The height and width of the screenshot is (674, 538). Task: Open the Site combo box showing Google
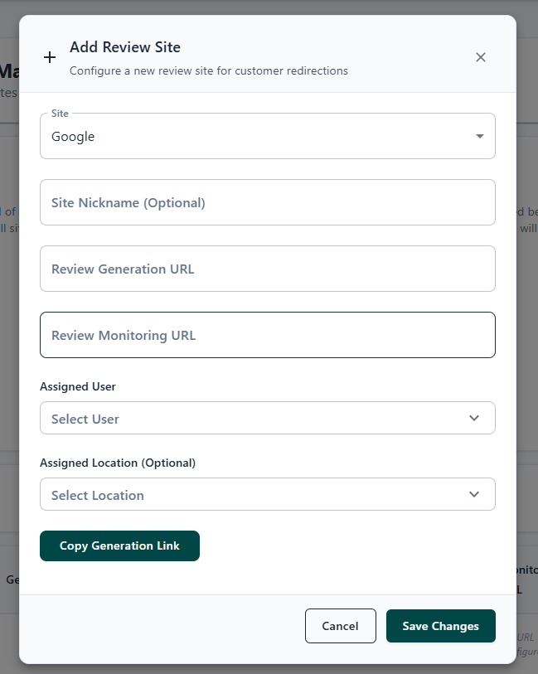pos(249,137)
